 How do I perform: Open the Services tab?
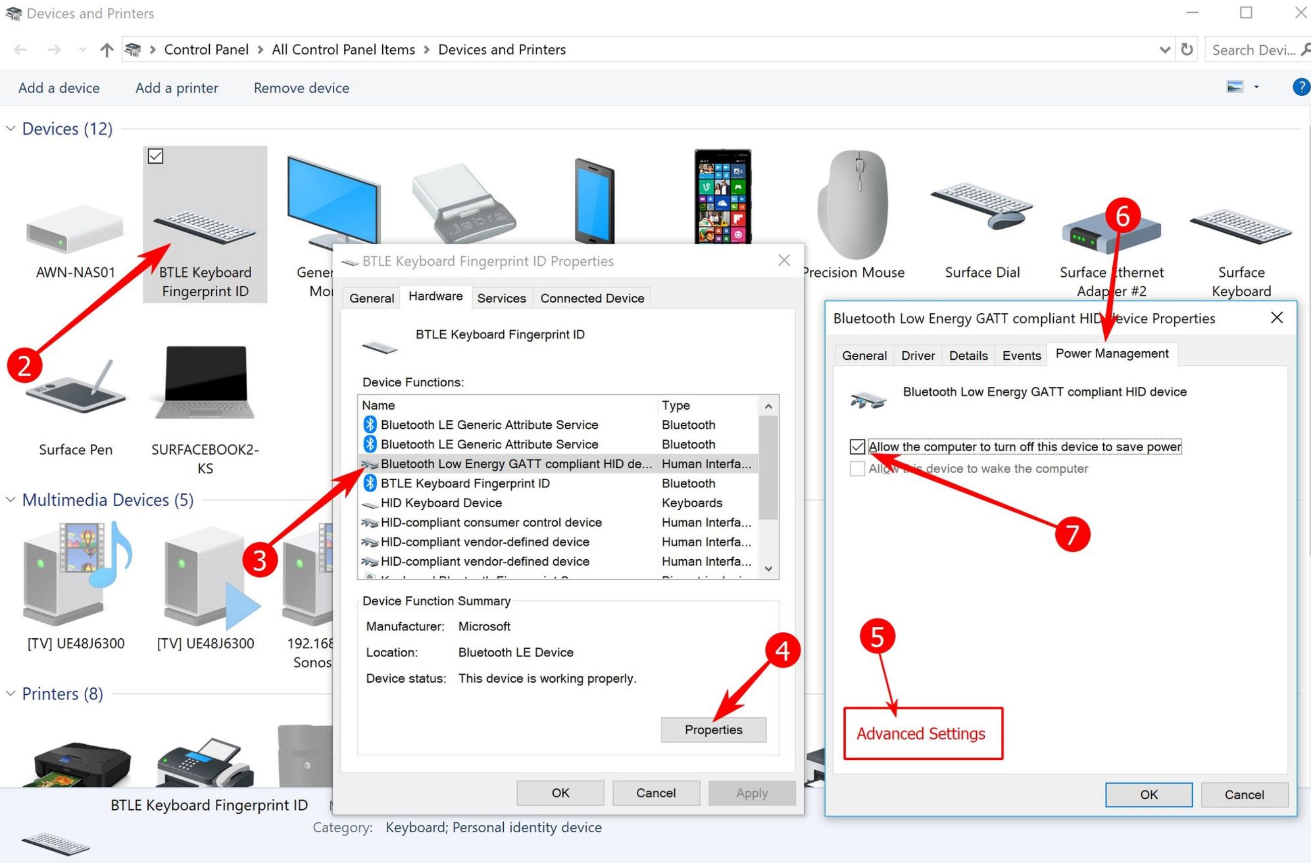click(x=501, y=298)
